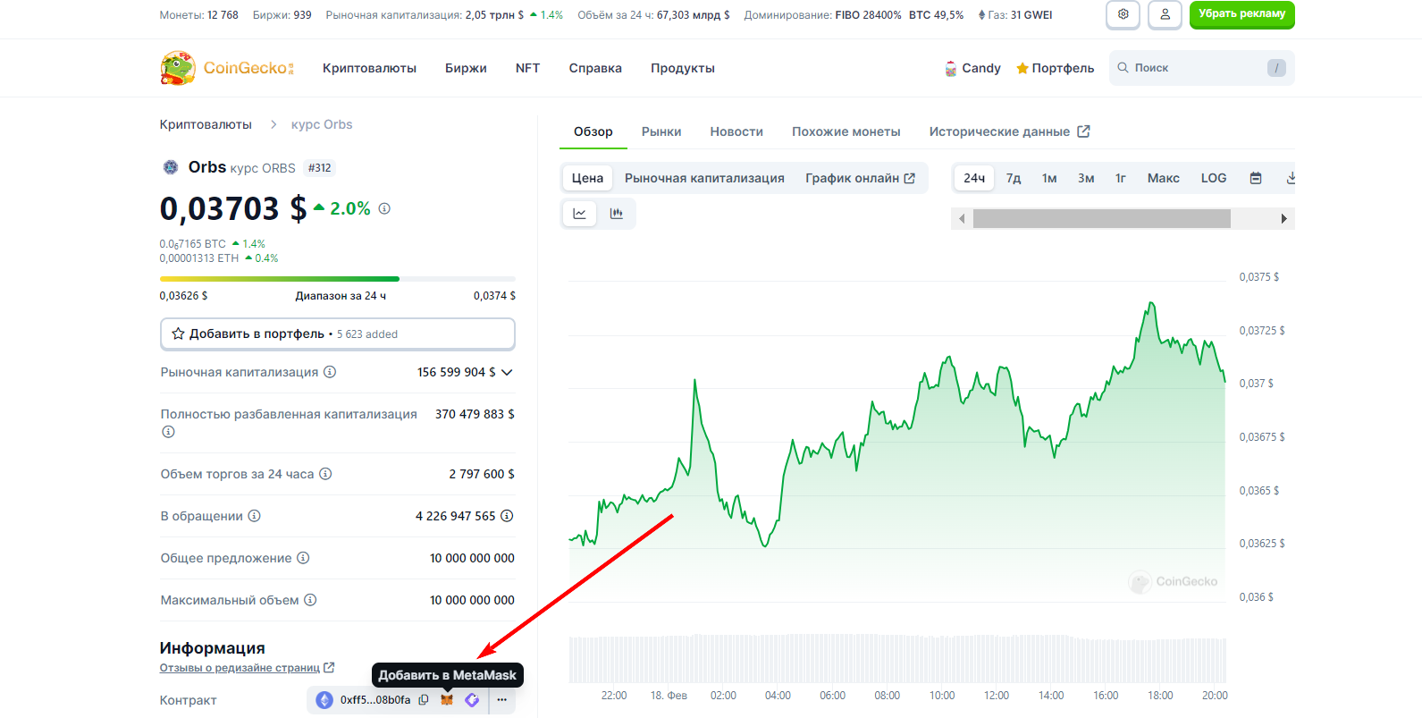Select the 24ч time range

click(974, 178)
